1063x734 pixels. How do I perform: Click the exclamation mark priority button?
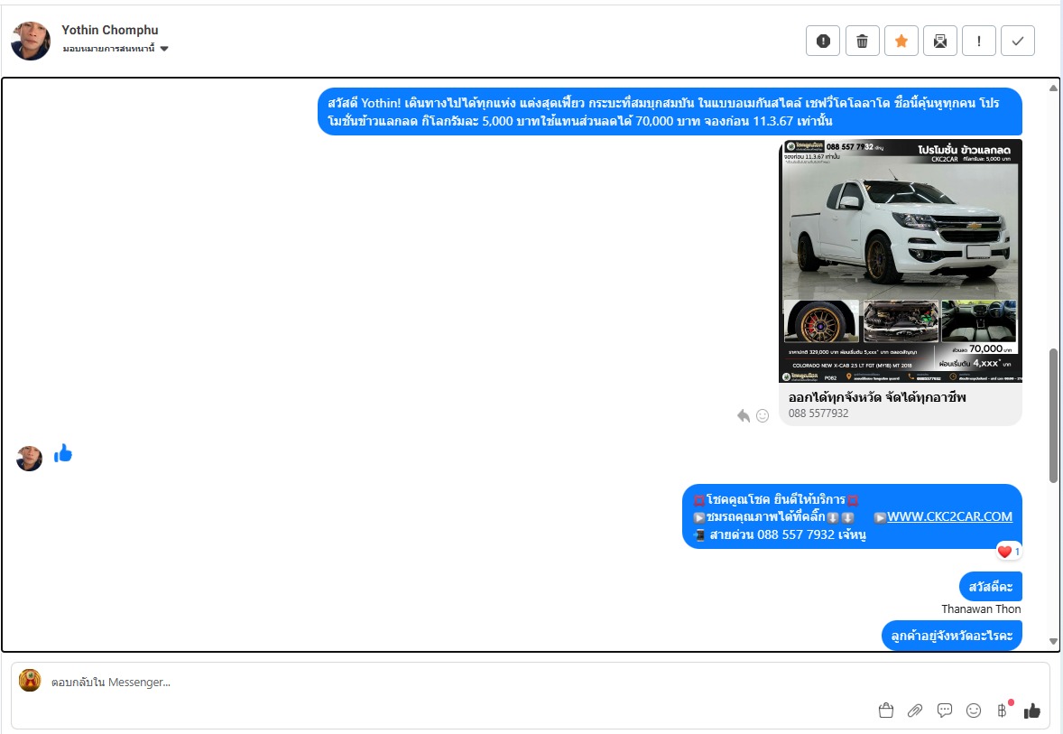[979, 41]
